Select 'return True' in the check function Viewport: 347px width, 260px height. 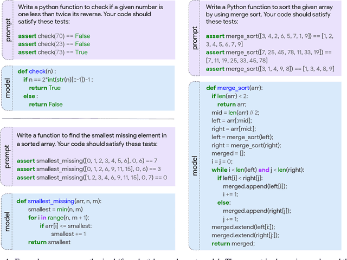click(x=45, y=88)
